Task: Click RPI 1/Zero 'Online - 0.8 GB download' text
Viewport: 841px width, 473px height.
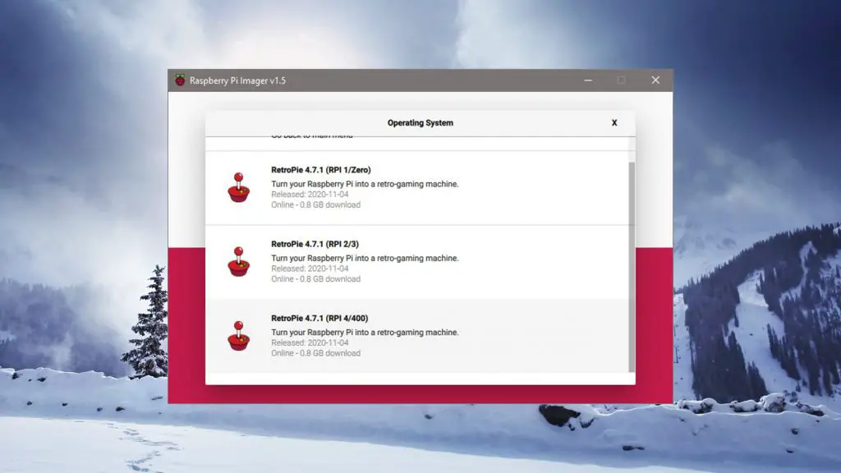Action: tap(315, 205)
